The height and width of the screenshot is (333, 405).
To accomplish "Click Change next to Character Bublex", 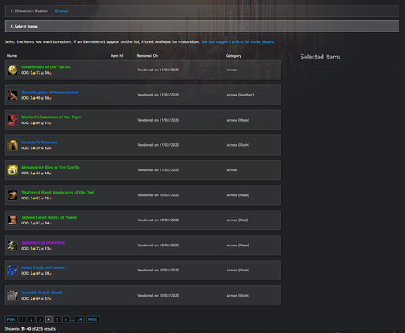I will (x=62, y=11).
